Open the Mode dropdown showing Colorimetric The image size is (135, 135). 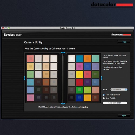(119, 89)
